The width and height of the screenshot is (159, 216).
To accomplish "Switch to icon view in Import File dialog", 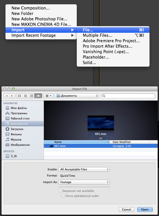I will [20, 96].
